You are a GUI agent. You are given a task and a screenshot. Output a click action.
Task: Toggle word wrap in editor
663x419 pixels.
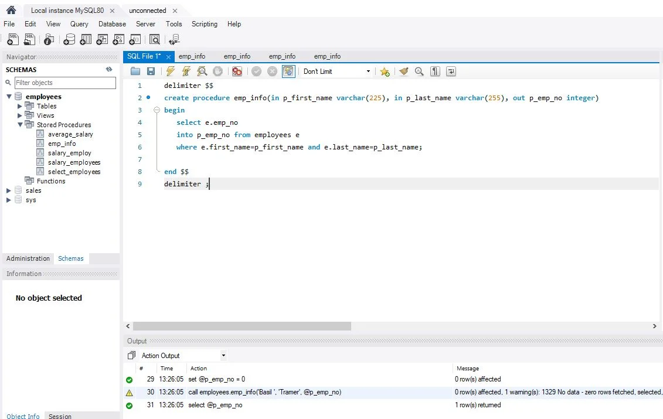[451, 71]
